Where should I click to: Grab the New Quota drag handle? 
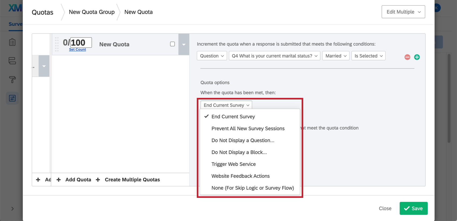pos(57,44)
